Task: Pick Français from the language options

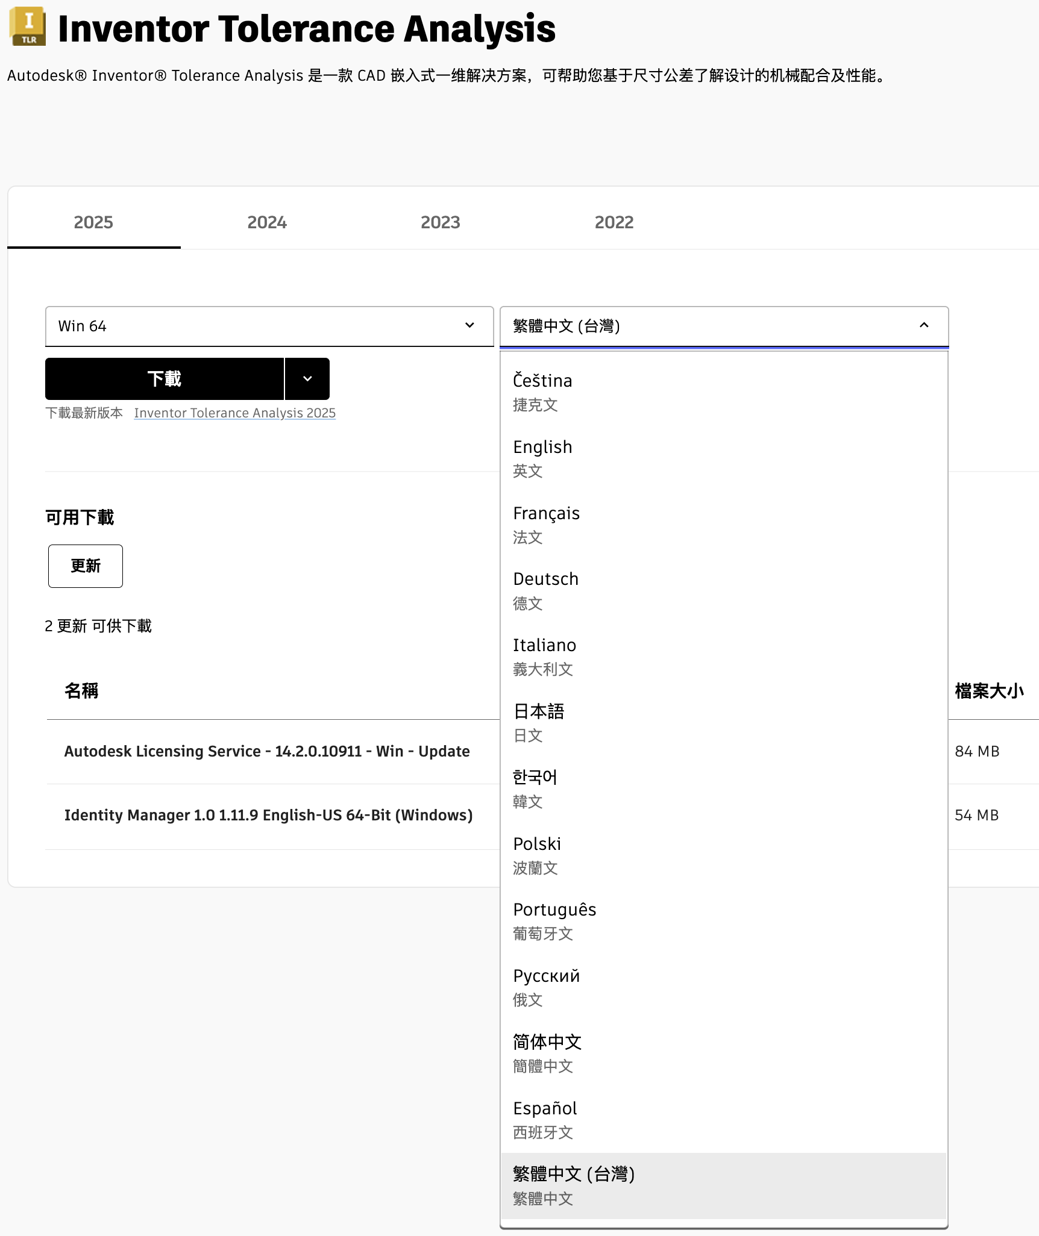Action: click(546, 523)
